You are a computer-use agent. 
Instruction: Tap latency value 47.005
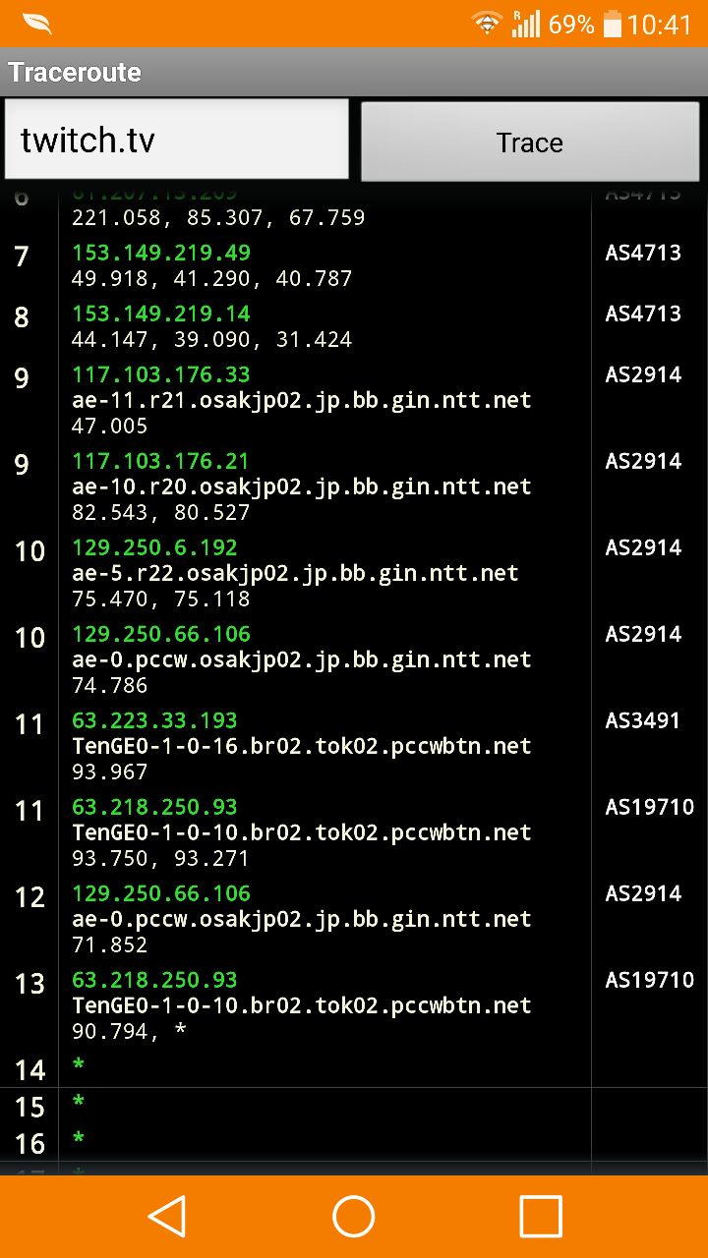pyautogui.click(x=110, y=426)
